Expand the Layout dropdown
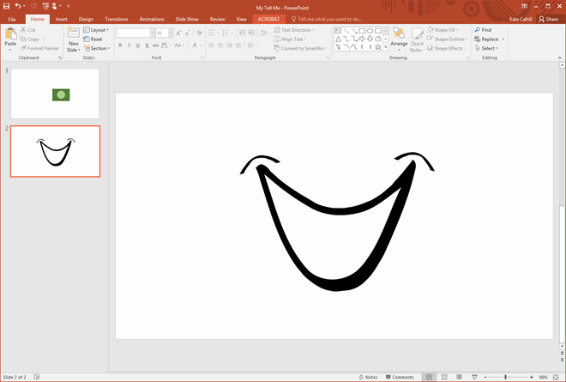 click(97, 29)
